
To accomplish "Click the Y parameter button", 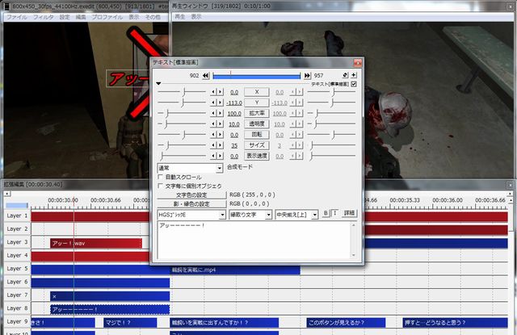I will [x=257, y=103].
